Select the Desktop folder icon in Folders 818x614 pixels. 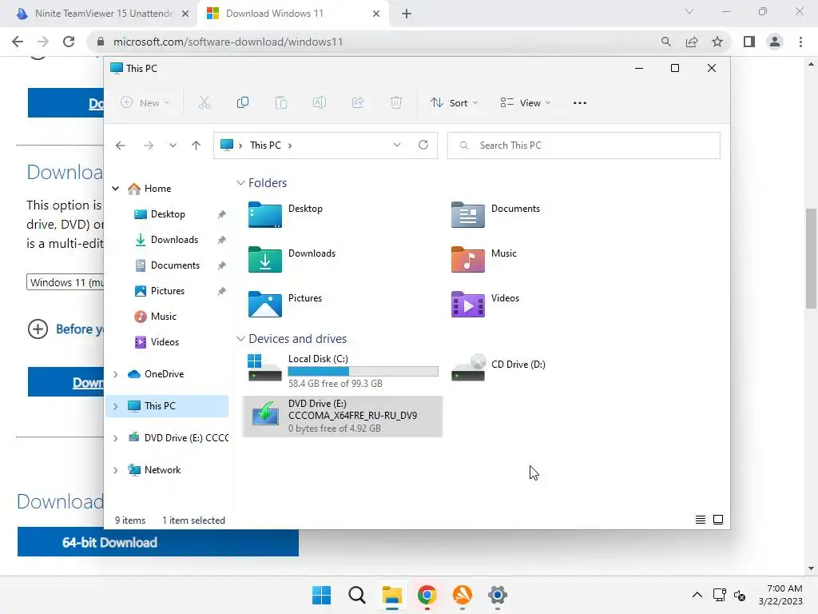point(265,214)
